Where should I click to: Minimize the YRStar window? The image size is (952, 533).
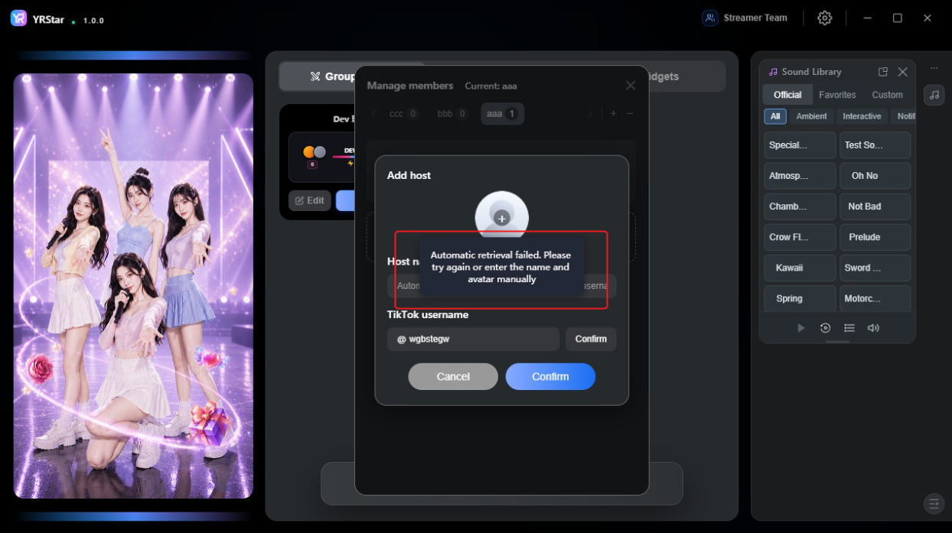pos(867,18)
